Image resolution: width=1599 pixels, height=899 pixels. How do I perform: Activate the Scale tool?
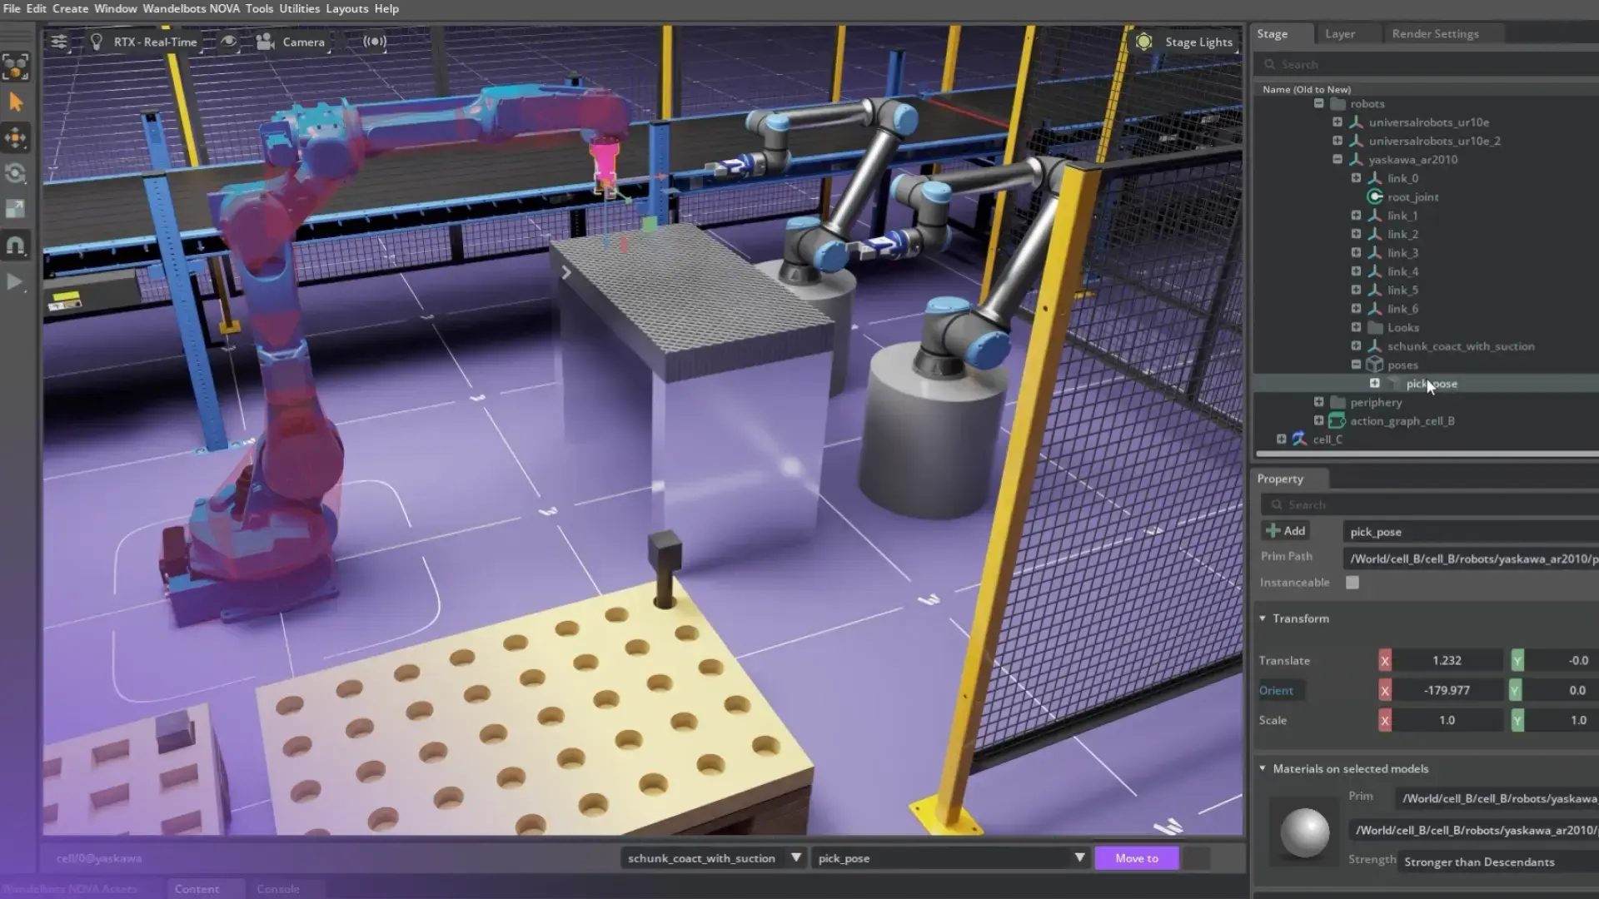tap(16, 209)
